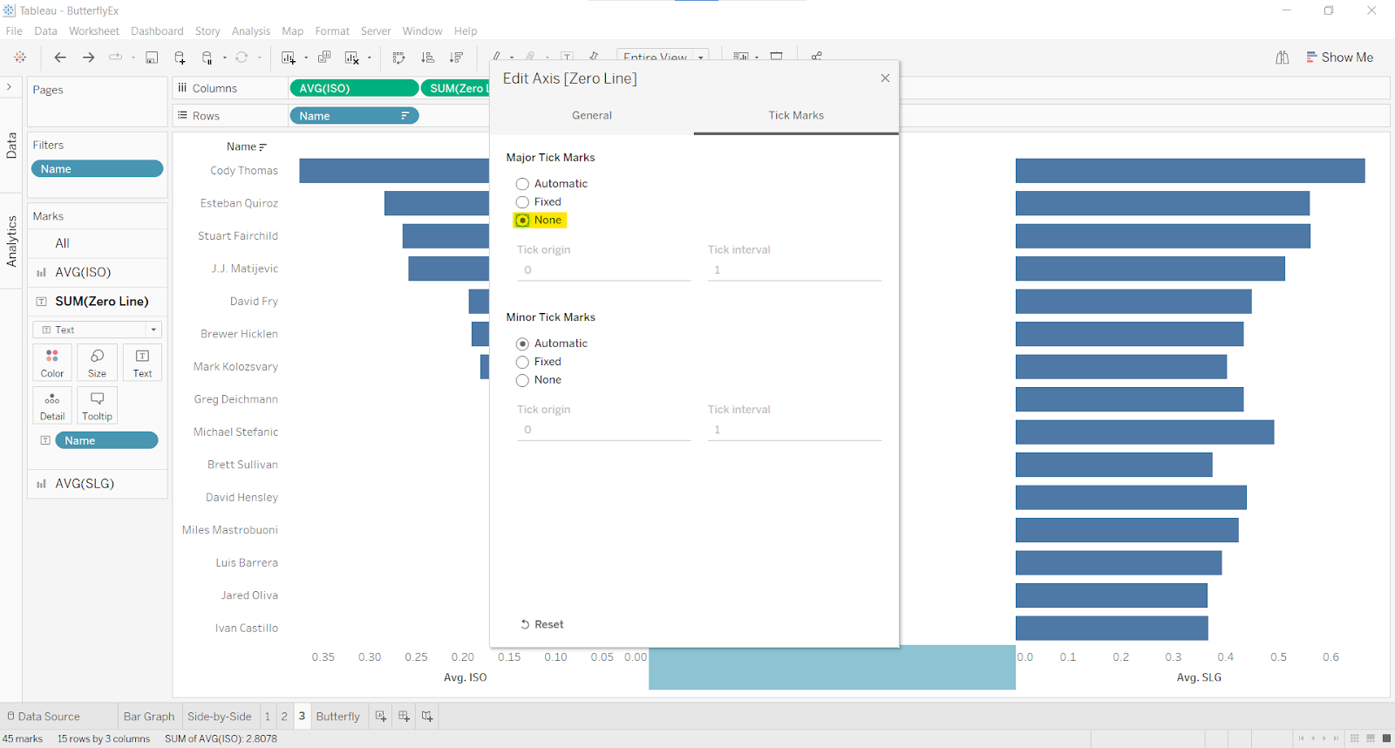Click the New Worksheet tab icon at bottom

point(381,716)
